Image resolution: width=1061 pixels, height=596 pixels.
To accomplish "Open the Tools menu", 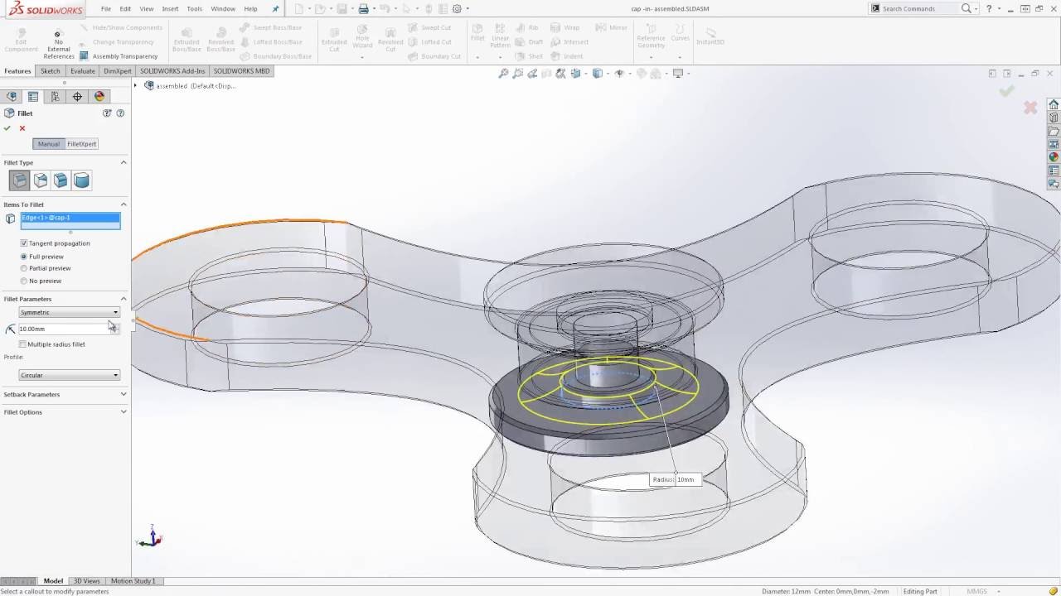I will (x=194, y=9).
